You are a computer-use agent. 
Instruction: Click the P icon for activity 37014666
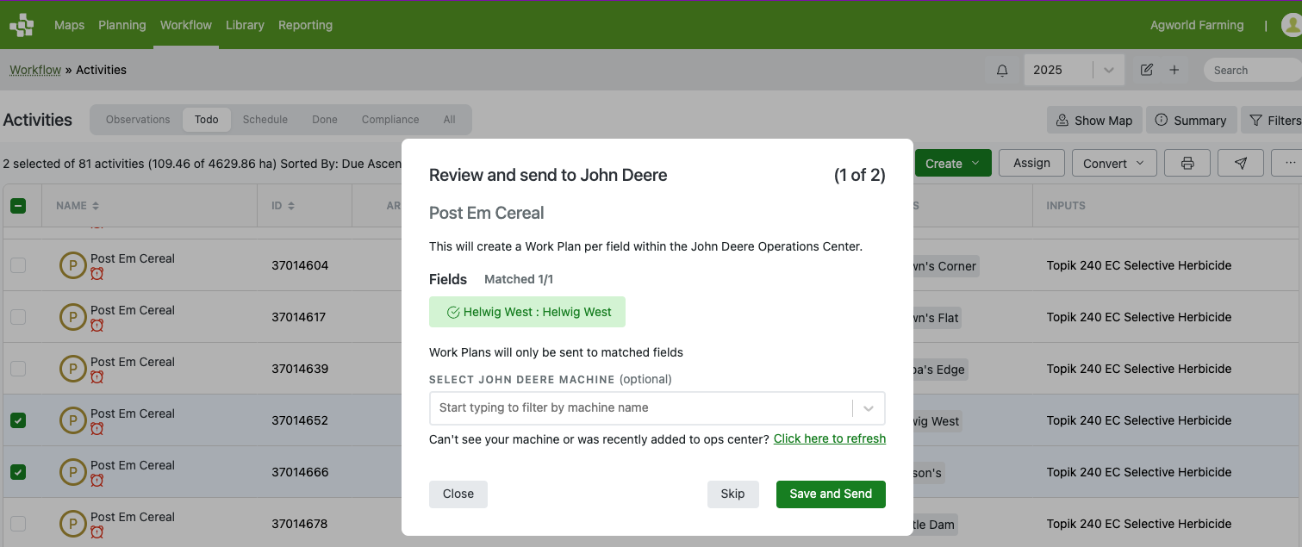coord(72,472)
